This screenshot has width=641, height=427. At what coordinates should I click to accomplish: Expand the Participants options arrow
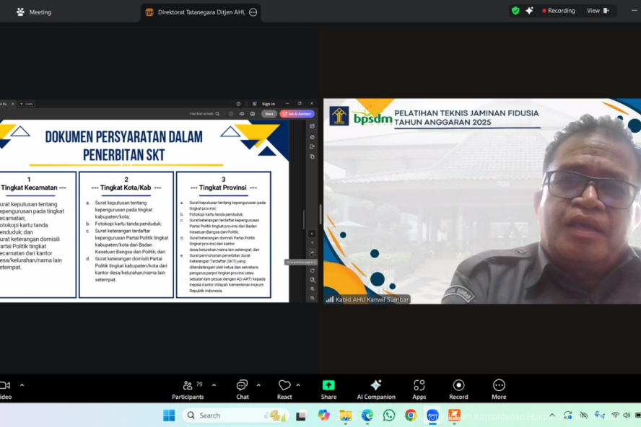[x=214, y=385]
